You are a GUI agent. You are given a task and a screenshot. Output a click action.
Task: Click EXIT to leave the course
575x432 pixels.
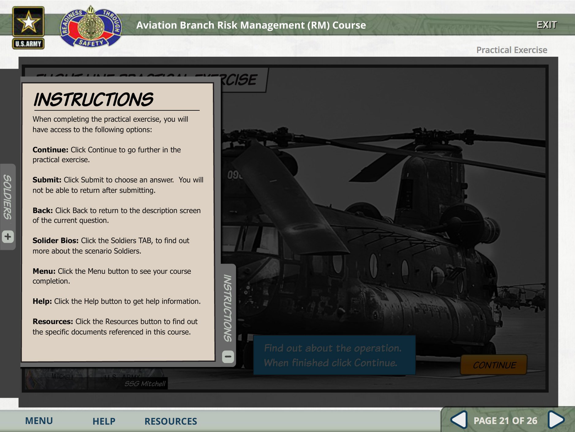pos(547,24)
